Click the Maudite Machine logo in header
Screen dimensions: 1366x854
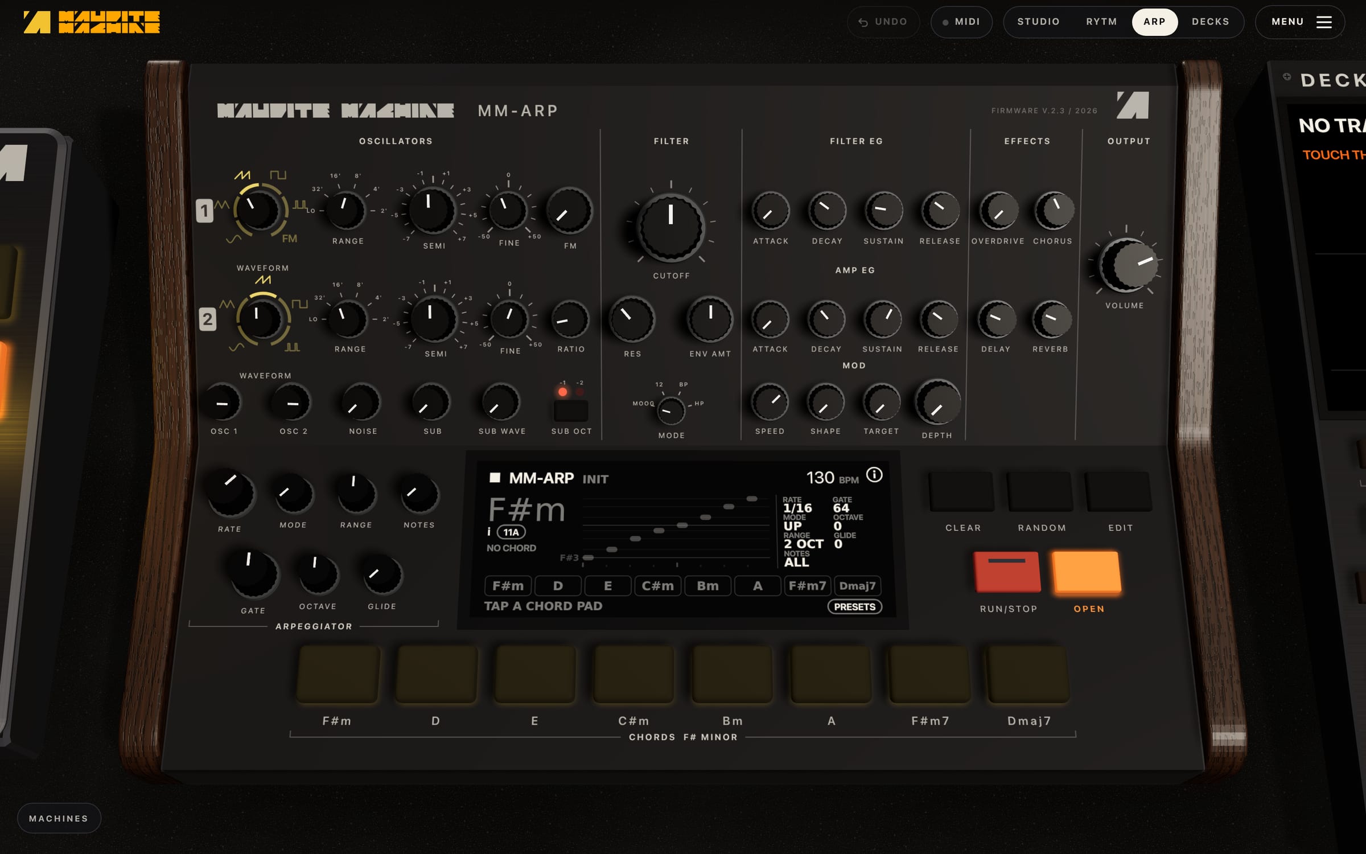pos(92,22)
